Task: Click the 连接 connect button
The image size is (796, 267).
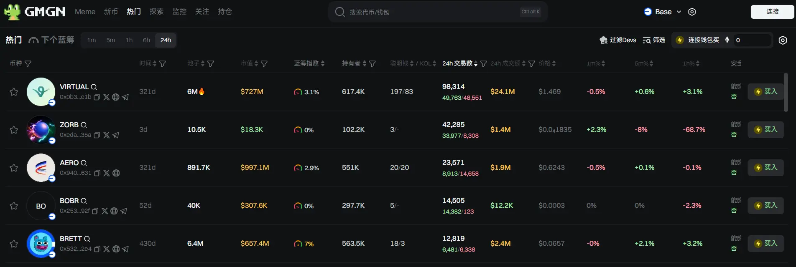Action: (x=772, y=12)
